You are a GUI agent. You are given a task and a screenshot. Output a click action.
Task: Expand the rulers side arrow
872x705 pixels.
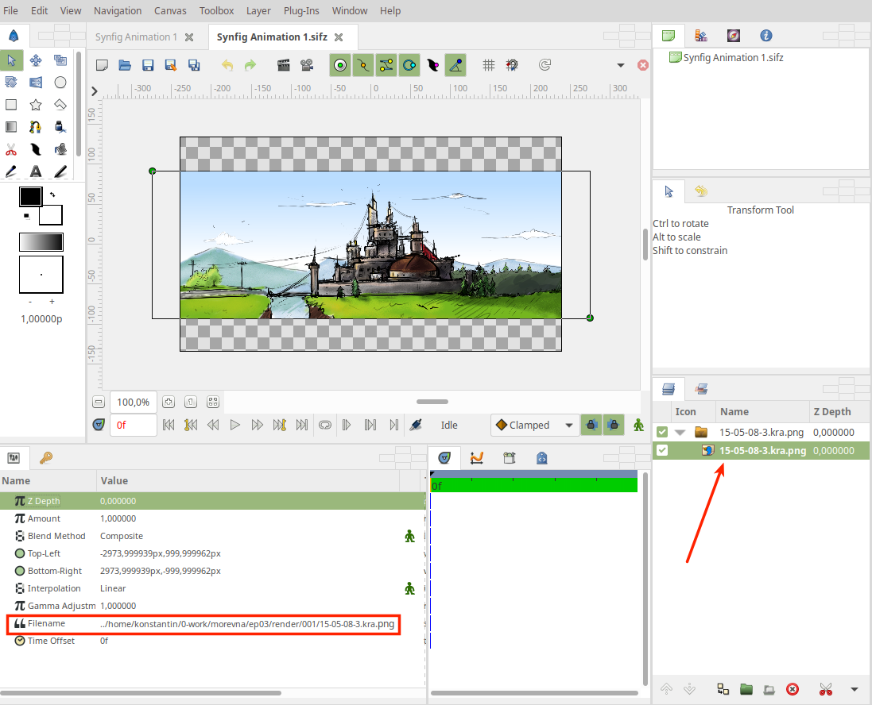[95, 91]
